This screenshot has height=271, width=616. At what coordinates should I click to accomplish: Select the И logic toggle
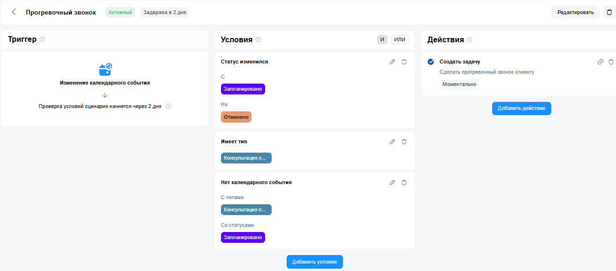tap(382, 40)
